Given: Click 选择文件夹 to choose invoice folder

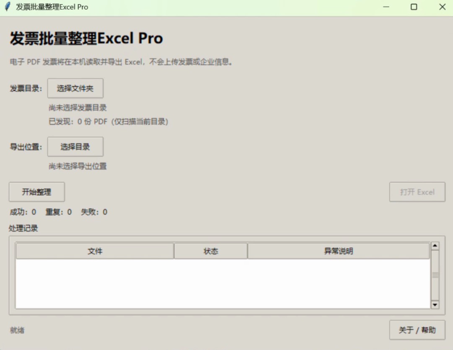Looking at the screenshot, I should pos(75,88).
